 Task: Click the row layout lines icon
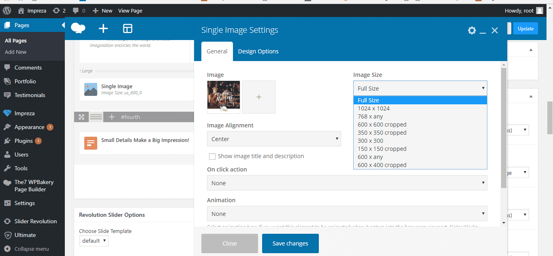[96, 117]
